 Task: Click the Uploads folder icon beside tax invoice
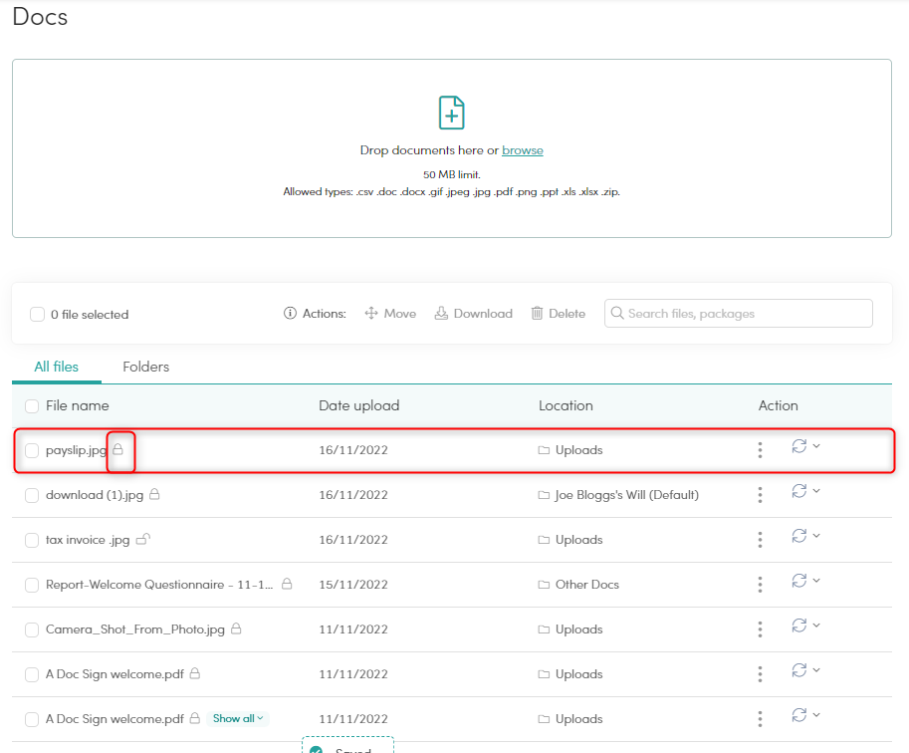coord(542,539)
